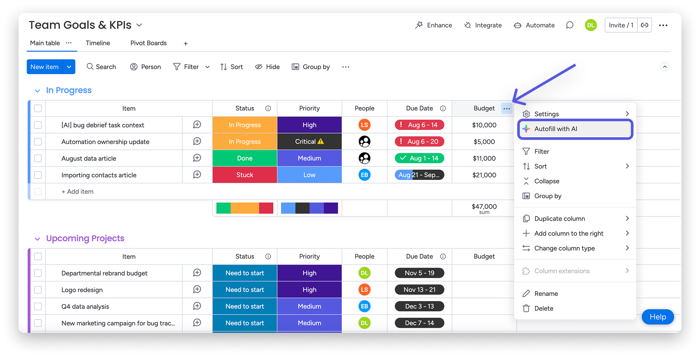This screenshot has height=357, width=700.
Task: Start a conversation on Logo redesign item
Action: click(x=197, y=289)
